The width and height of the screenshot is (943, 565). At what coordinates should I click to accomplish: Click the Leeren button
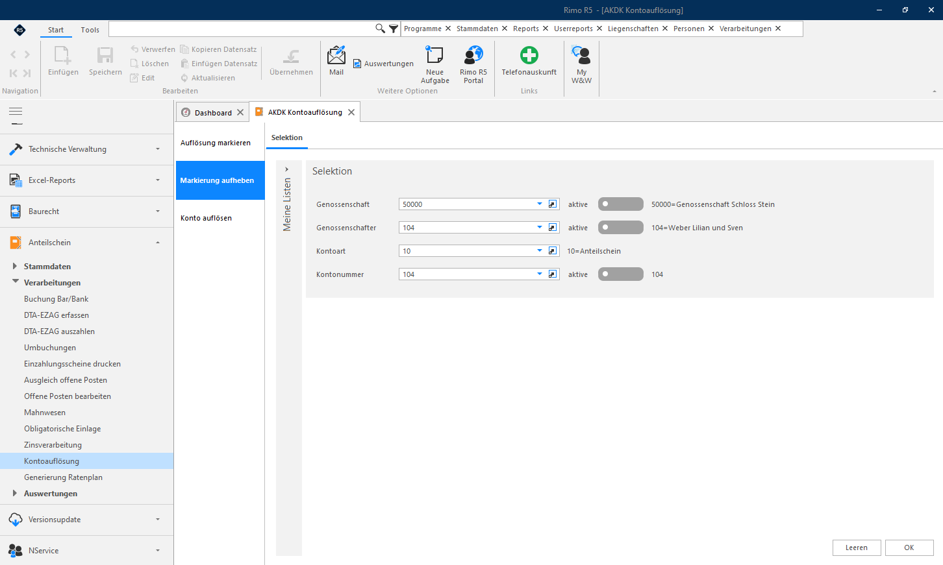(x=857, y=547)
